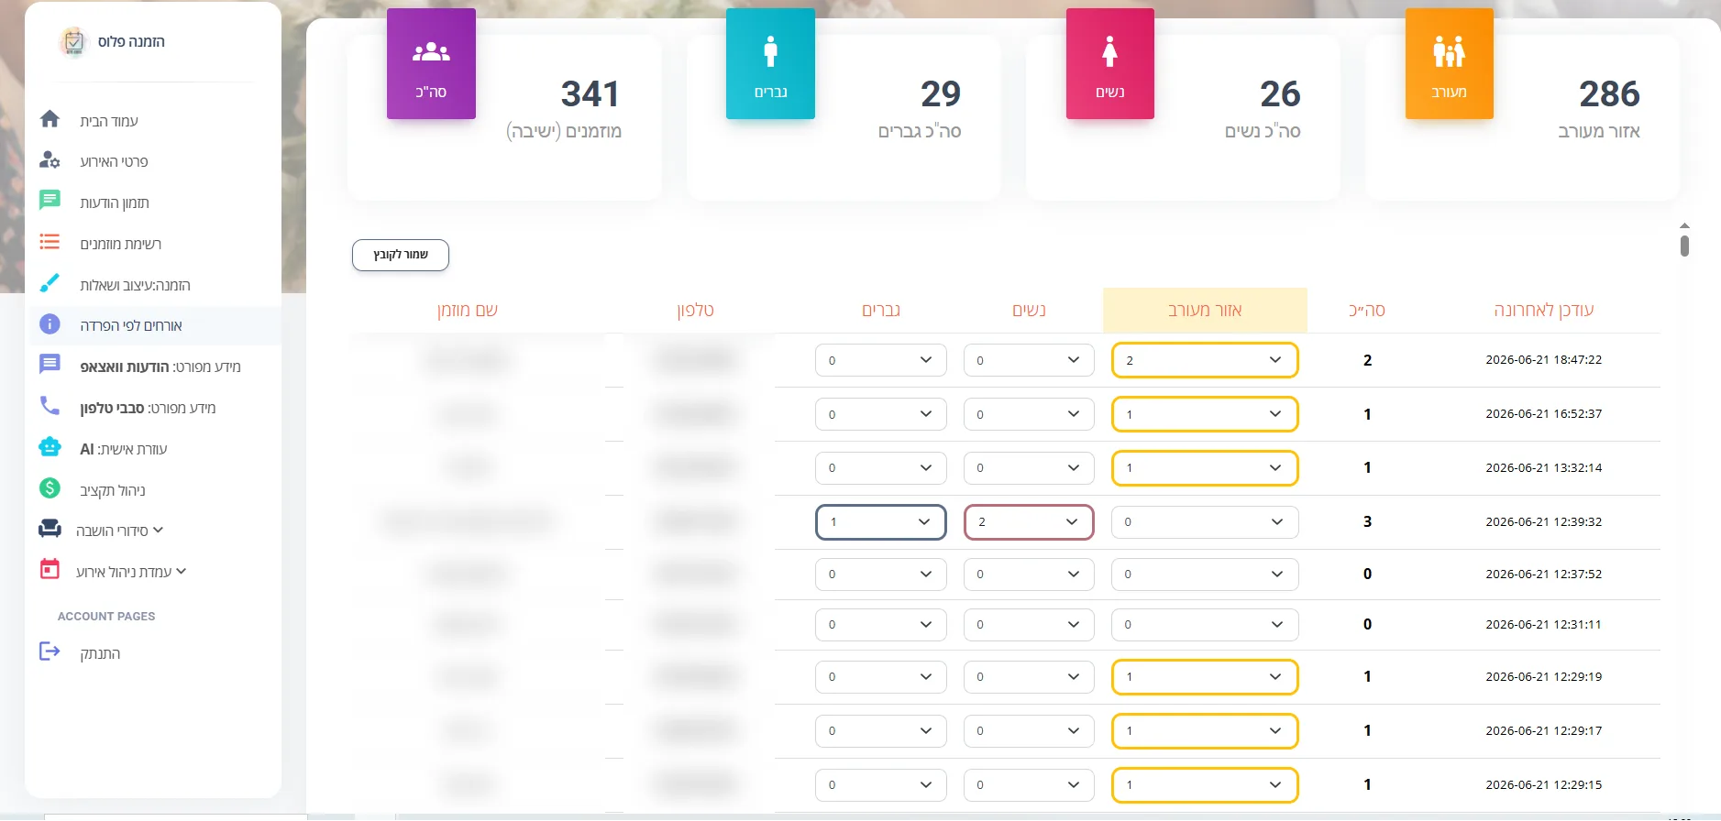Click the dollar icon for ניהול תקציב

[50, 488]
